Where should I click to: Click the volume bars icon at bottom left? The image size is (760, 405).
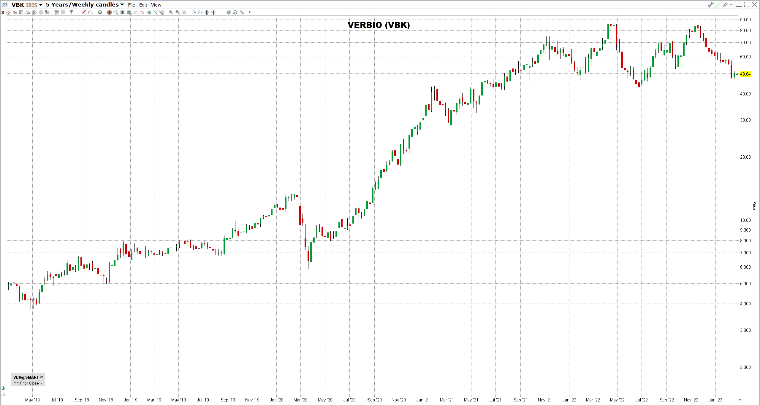pyautogui.click(x=4, y=394)
